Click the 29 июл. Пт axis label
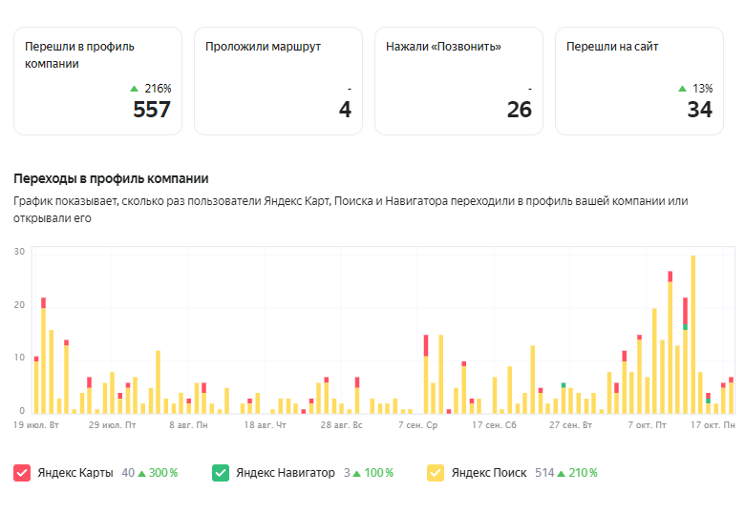Screen dimensions: 745x513 coord(112,425)
